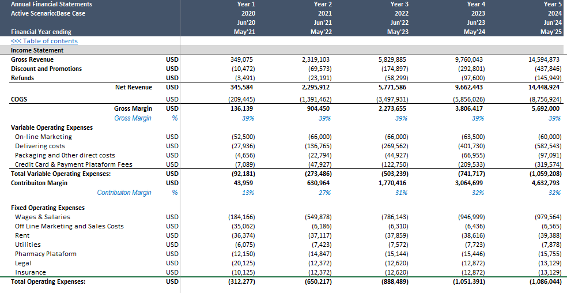Select Year 3 Gross Margin 2,273,655
Screen dimensions: 567x293
392,108
